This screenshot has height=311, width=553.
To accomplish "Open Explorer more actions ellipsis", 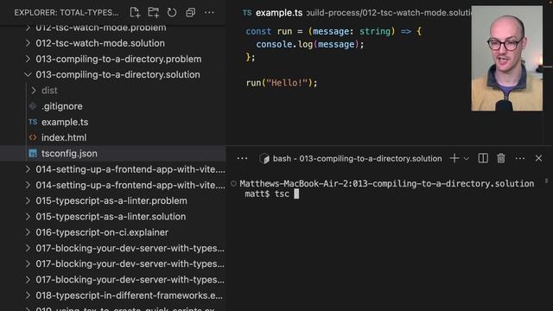I will coord(209,13).
